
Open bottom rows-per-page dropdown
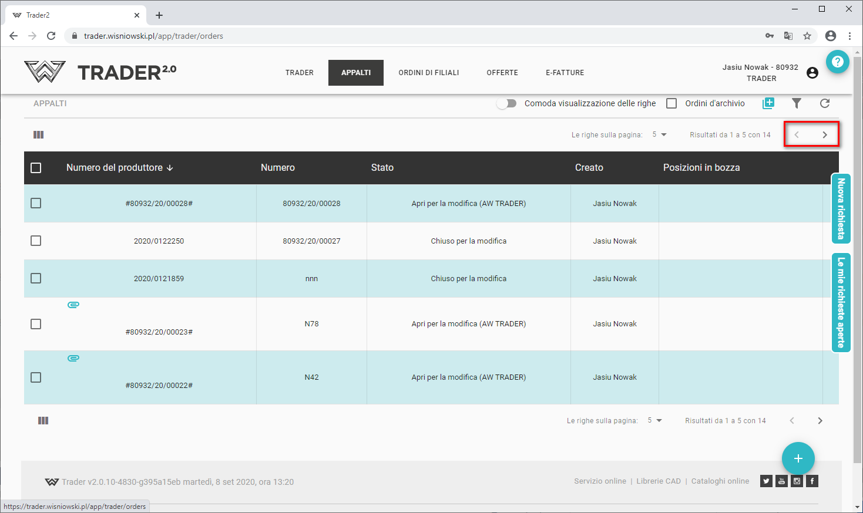pyautogui.click(x=655, y=421)
